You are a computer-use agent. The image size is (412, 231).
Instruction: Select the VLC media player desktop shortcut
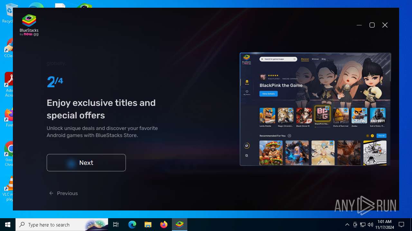(x=7, y=189)
